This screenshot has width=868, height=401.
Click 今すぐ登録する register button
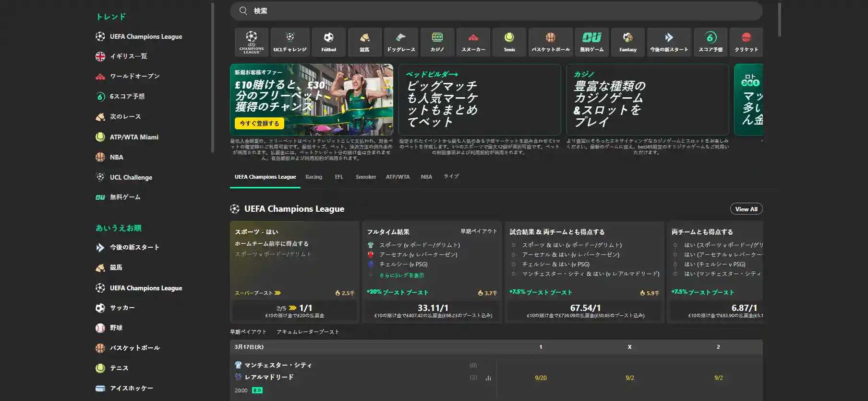pyautogui.click(x=259, y=123)
